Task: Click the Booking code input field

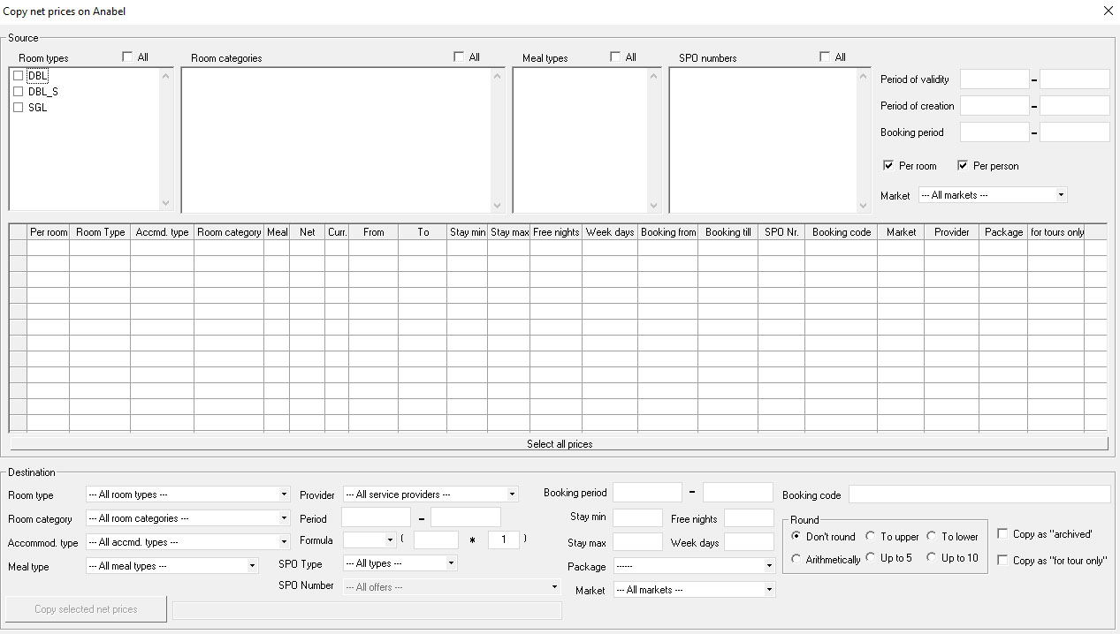Action: [979, 494]
